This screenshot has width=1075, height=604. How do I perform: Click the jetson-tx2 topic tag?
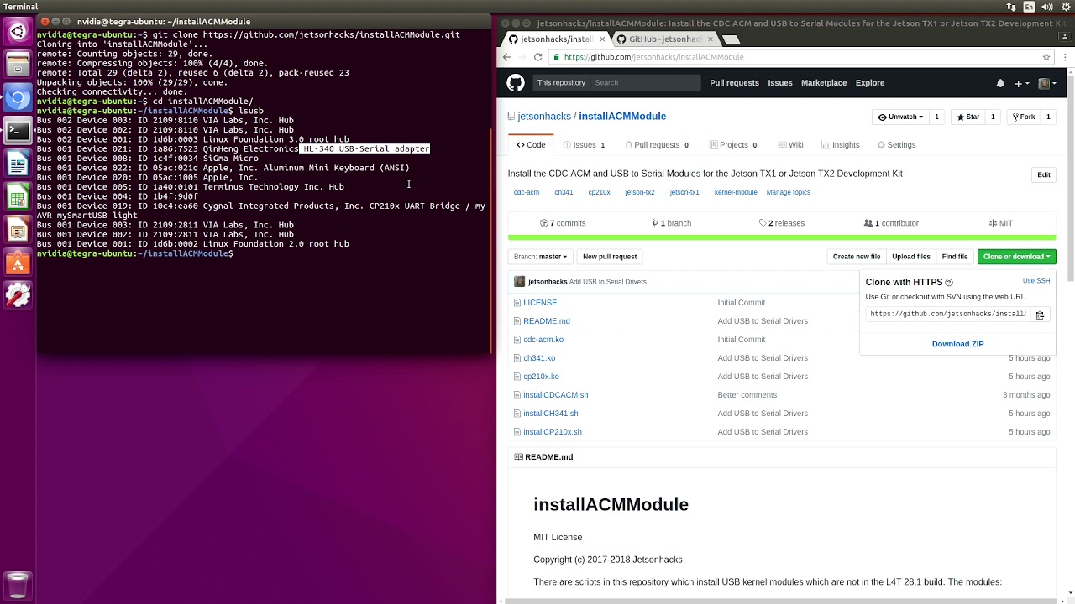[x=639, y=192]
